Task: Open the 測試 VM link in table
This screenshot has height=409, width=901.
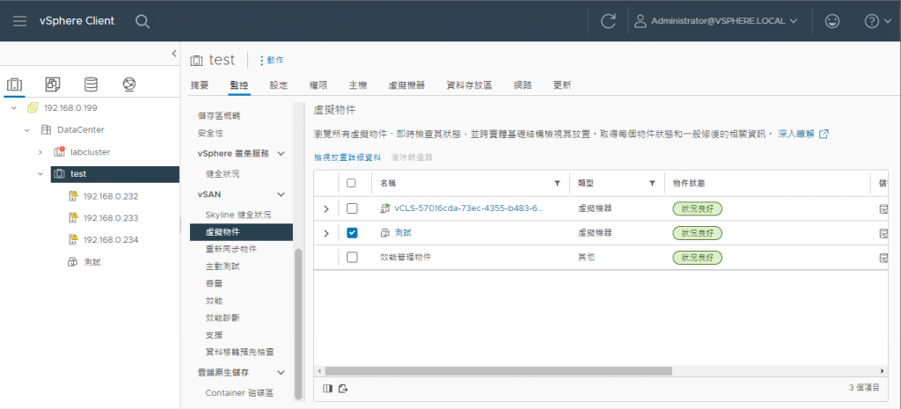Action: [403, 233]
